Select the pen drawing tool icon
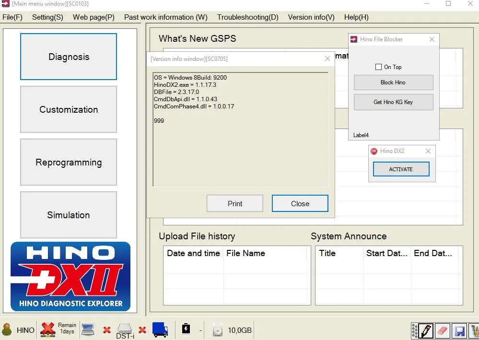 (x=426, y=331)
